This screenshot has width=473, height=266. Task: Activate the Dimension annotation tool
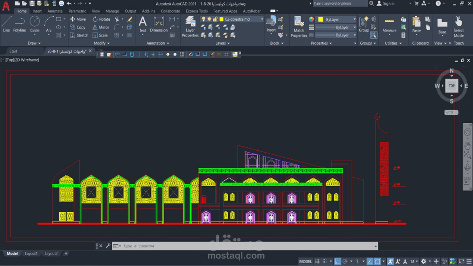coord(158,24)
